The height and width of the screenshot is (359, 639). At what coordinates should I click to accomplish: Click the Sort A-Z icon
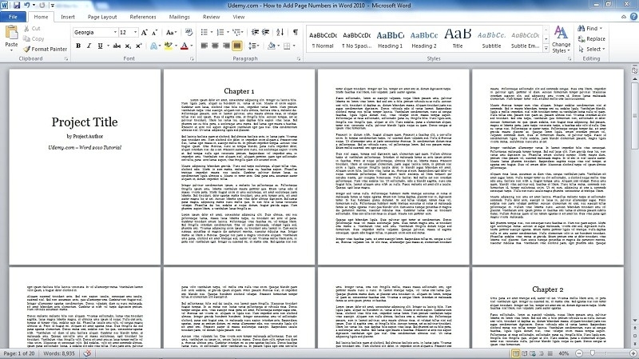click(x=280, y=32)
